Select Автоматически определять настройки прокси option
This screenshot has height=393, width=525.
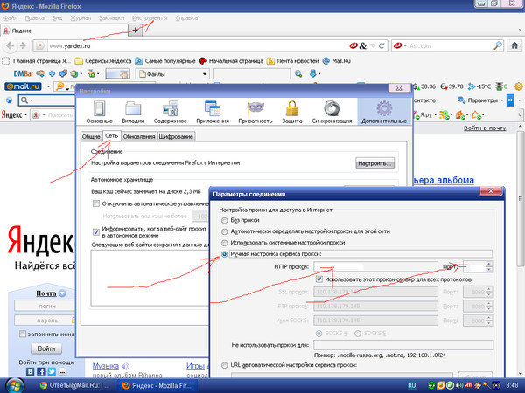tap(224, 231)
